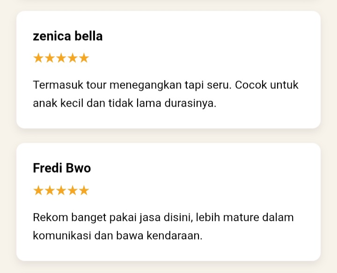Click first star in Fredi Bwo's rating
The height and width of the screenshot is (273, 337).
click(38, 191)
